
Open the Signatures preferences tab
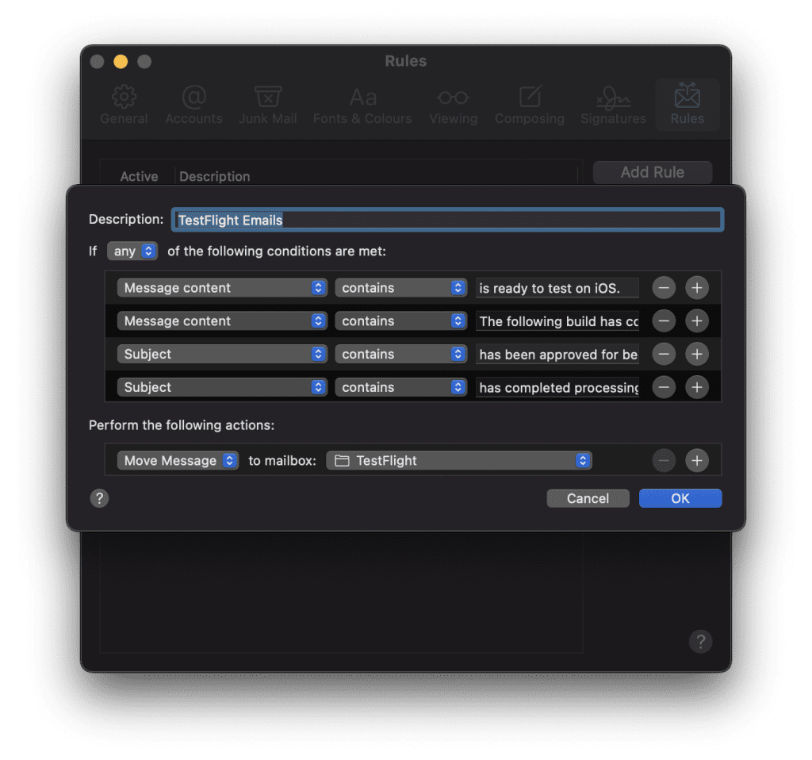tap(613, 106)
